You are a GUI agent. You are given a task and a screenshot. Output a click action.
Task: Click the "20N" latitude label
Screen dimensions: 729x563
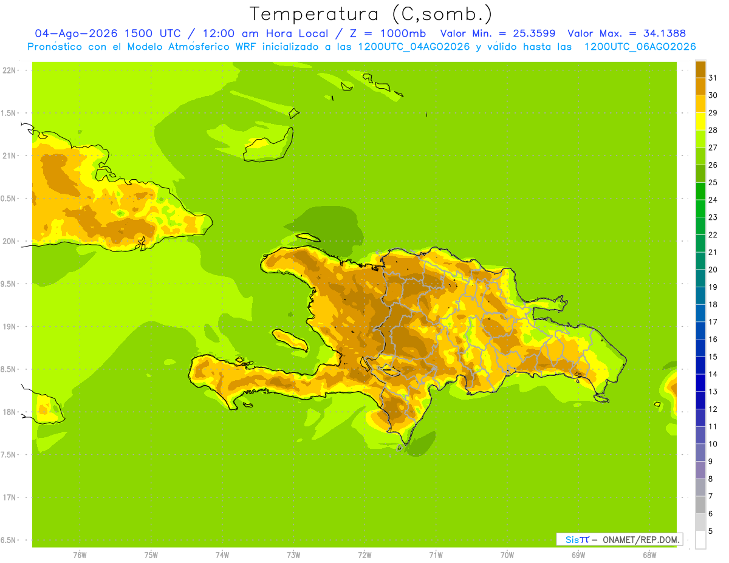point(9,241)
